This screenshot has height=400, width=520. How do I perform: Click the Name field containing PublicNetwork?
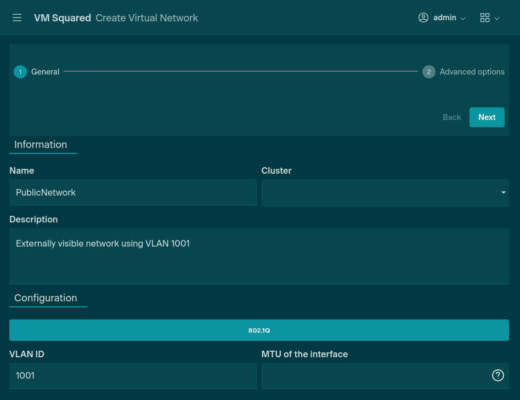[x=133, y=192]
